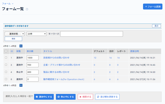Click デフォルト count 12 in first row
The image size is (165, 104).
pos(95,58)
